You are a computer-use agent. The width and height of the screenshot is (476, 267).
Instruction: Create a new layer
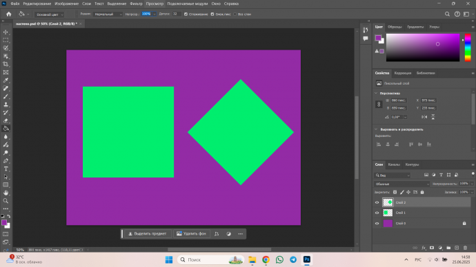click(x=457, y=248)
